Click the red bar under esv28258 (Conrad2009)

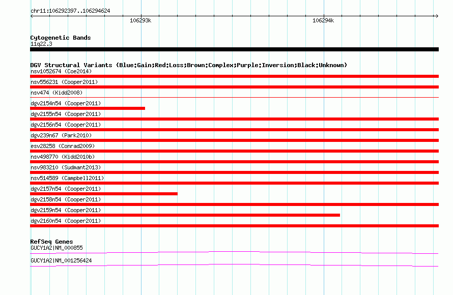[234, 151]
